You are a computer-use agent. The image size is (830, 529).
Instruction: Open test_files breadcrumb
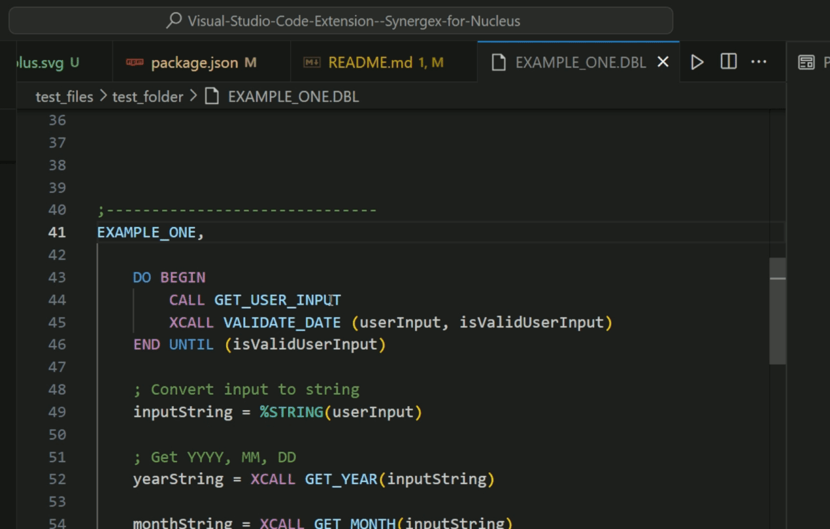pos(64,97)
